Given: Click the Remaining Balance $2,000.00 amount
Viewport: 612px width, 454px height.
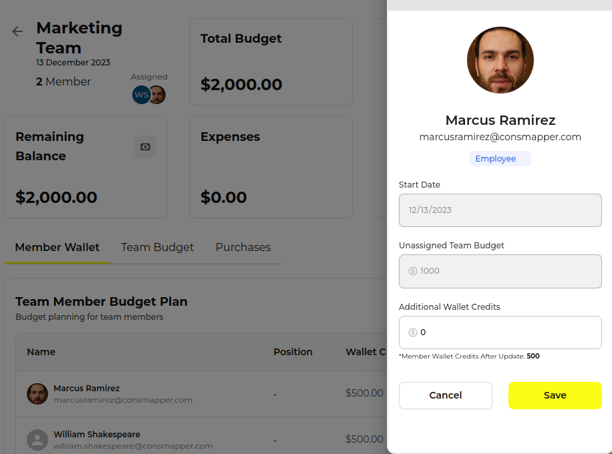Looking at the screenshot, I should (x=56, y=198).
